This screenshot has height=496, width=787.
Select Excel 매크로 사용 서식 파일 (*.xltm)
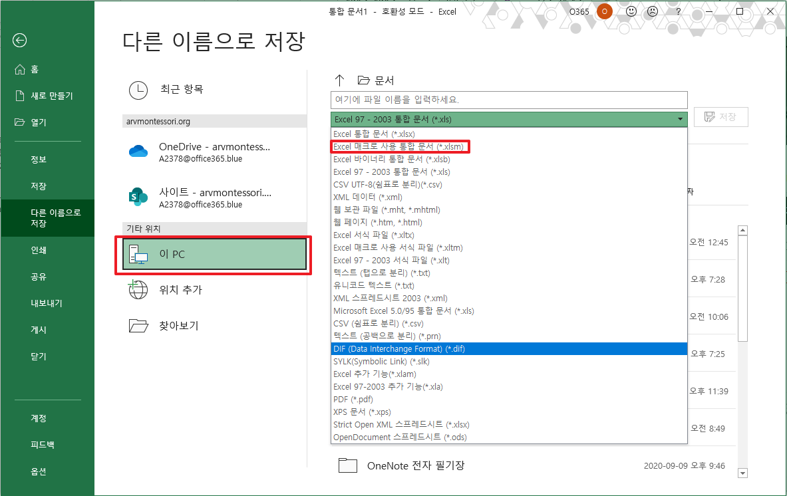(x=509, y=248)
